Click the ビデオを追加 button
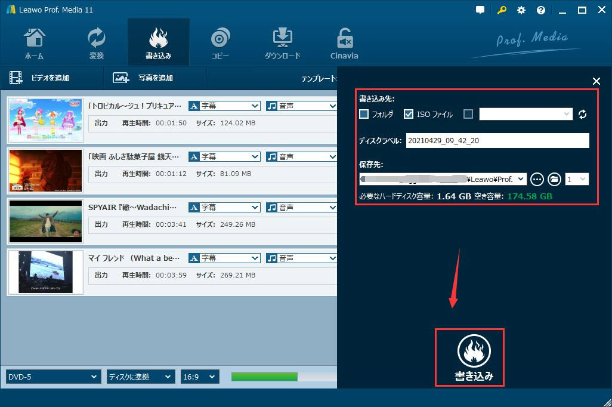This screenshot has width=612, height=407. click(x=40, y=78)
